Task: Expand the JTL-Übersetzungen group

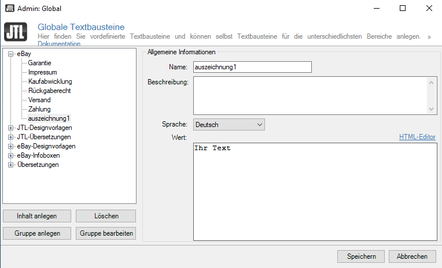Action: pos(11,137)
